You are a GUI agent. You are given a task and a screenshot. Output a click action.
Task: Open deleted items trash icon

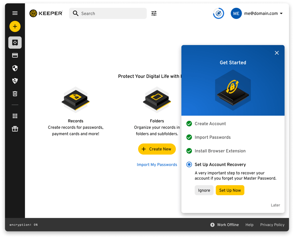coord(15,94)
